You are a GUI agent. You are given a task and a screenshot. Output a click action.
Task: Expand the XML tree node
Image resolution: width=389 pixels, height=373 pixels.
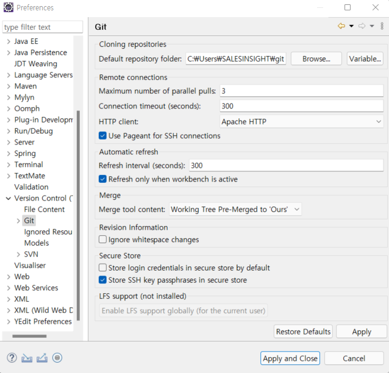click(9, 299)
